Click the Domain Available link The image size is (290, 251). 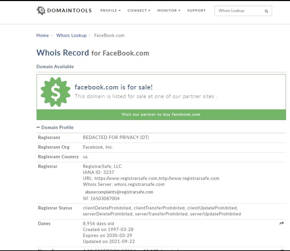tap(55, 67)
